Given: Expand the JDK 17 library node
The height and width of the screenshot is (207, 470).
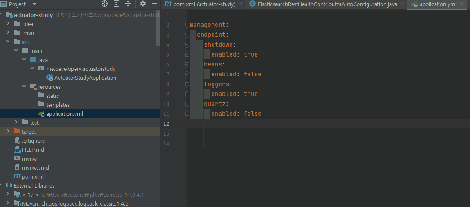Looking at the screenshot, I should [x=8, y=195].
